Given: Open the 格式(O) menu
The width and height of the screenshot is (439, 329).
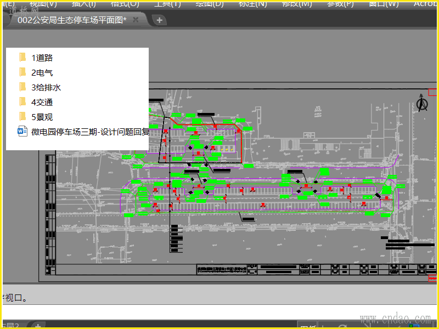Looking at the screenshot, I should 125,4.
